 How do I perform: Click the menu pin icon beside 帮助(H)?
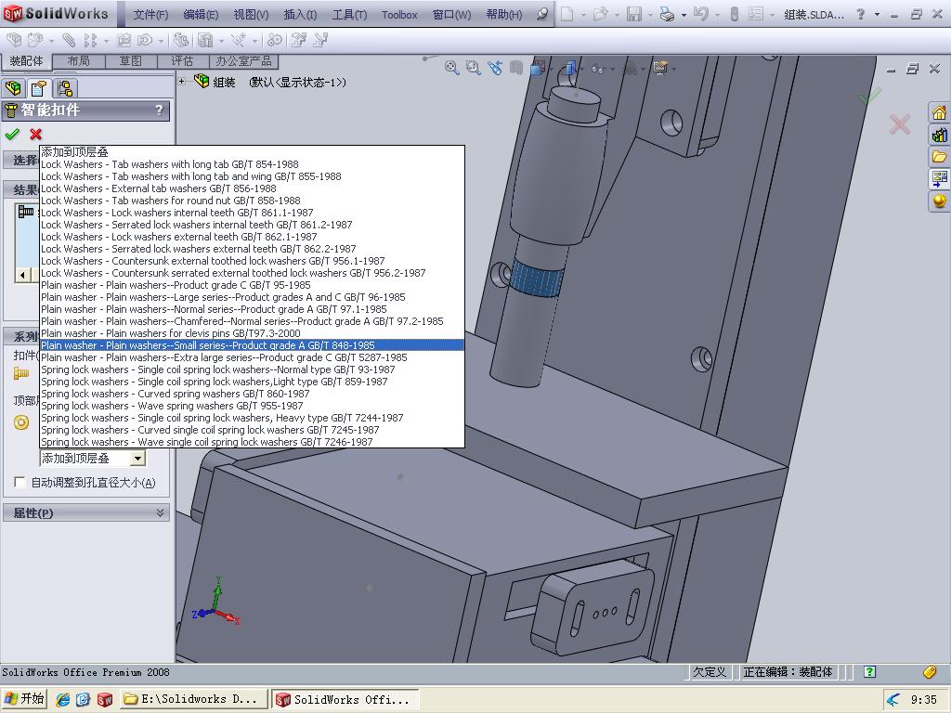click(541, 14)
